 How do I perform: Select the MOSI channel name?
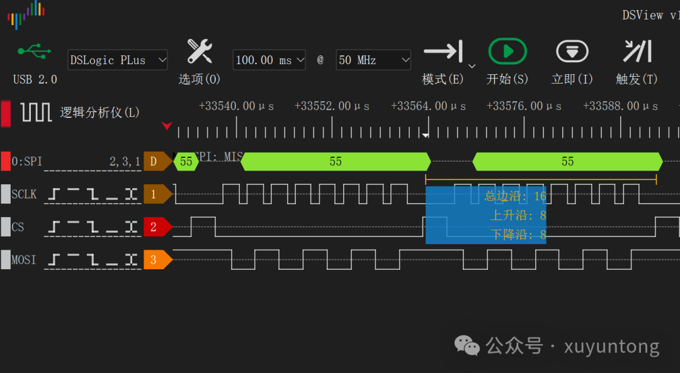pos(24,260)
